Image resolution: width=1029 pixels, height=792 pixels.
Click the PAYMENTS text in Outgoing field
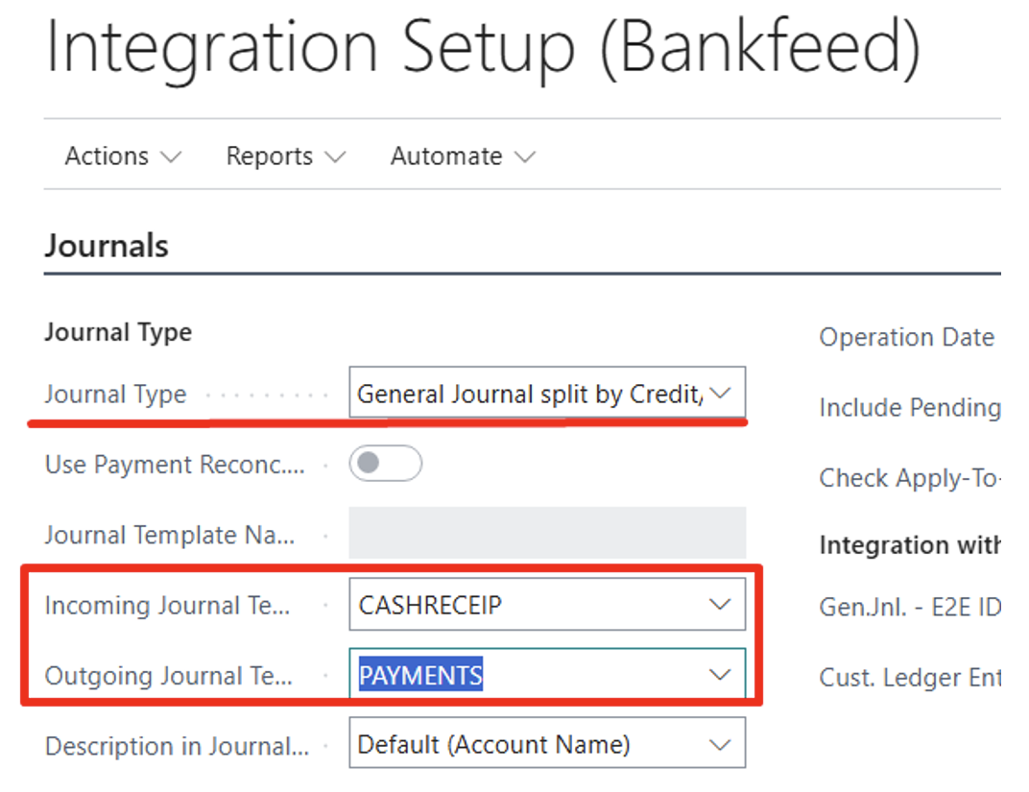point(420,675)
